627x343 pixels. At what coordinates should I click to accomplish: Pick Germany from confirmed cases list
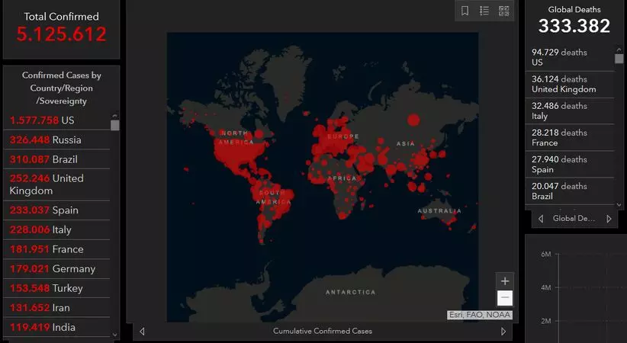coord(57,269)
